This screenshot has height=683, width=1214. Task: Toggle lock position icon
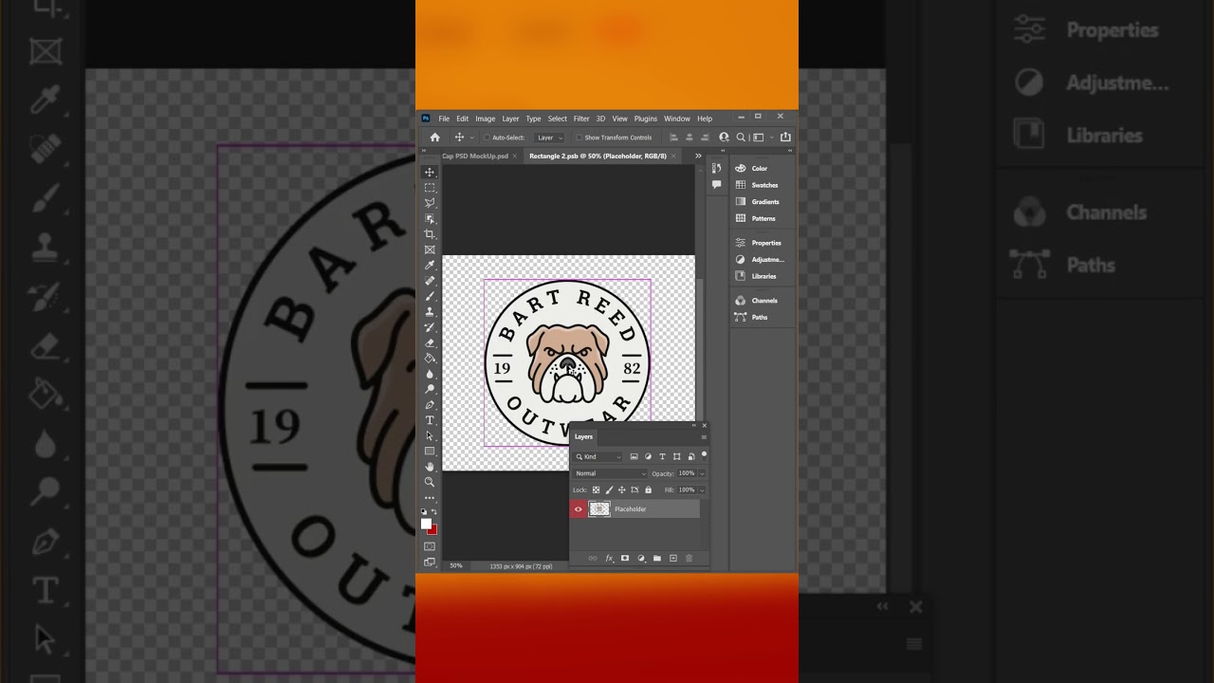click(622, 490)
